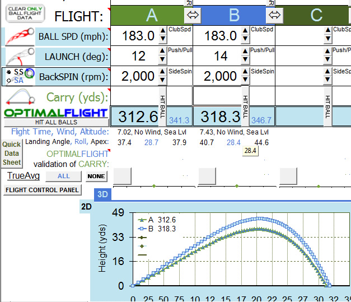Screen dimensions: 351x302
Task: Increase flight B backspin
Action: (x=245, y=72)
